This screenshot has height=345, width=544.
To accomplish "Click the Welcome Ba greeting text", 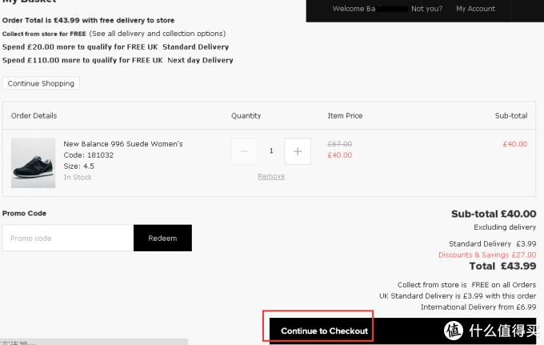I will tap(354, 9).
